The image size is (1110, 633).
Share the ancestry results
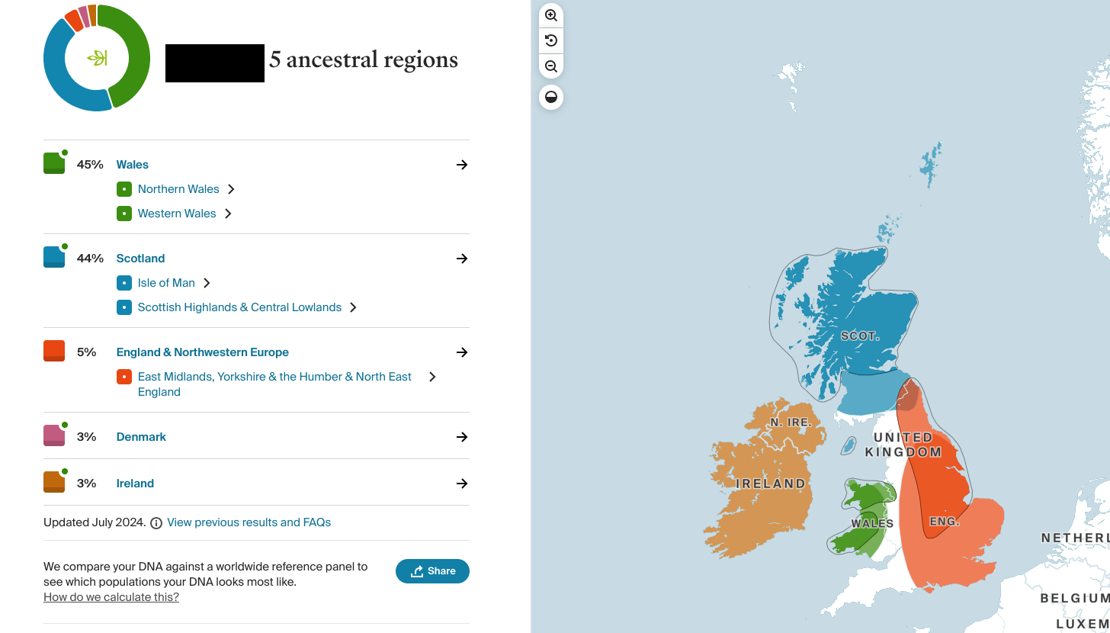[x=432, y=571]
